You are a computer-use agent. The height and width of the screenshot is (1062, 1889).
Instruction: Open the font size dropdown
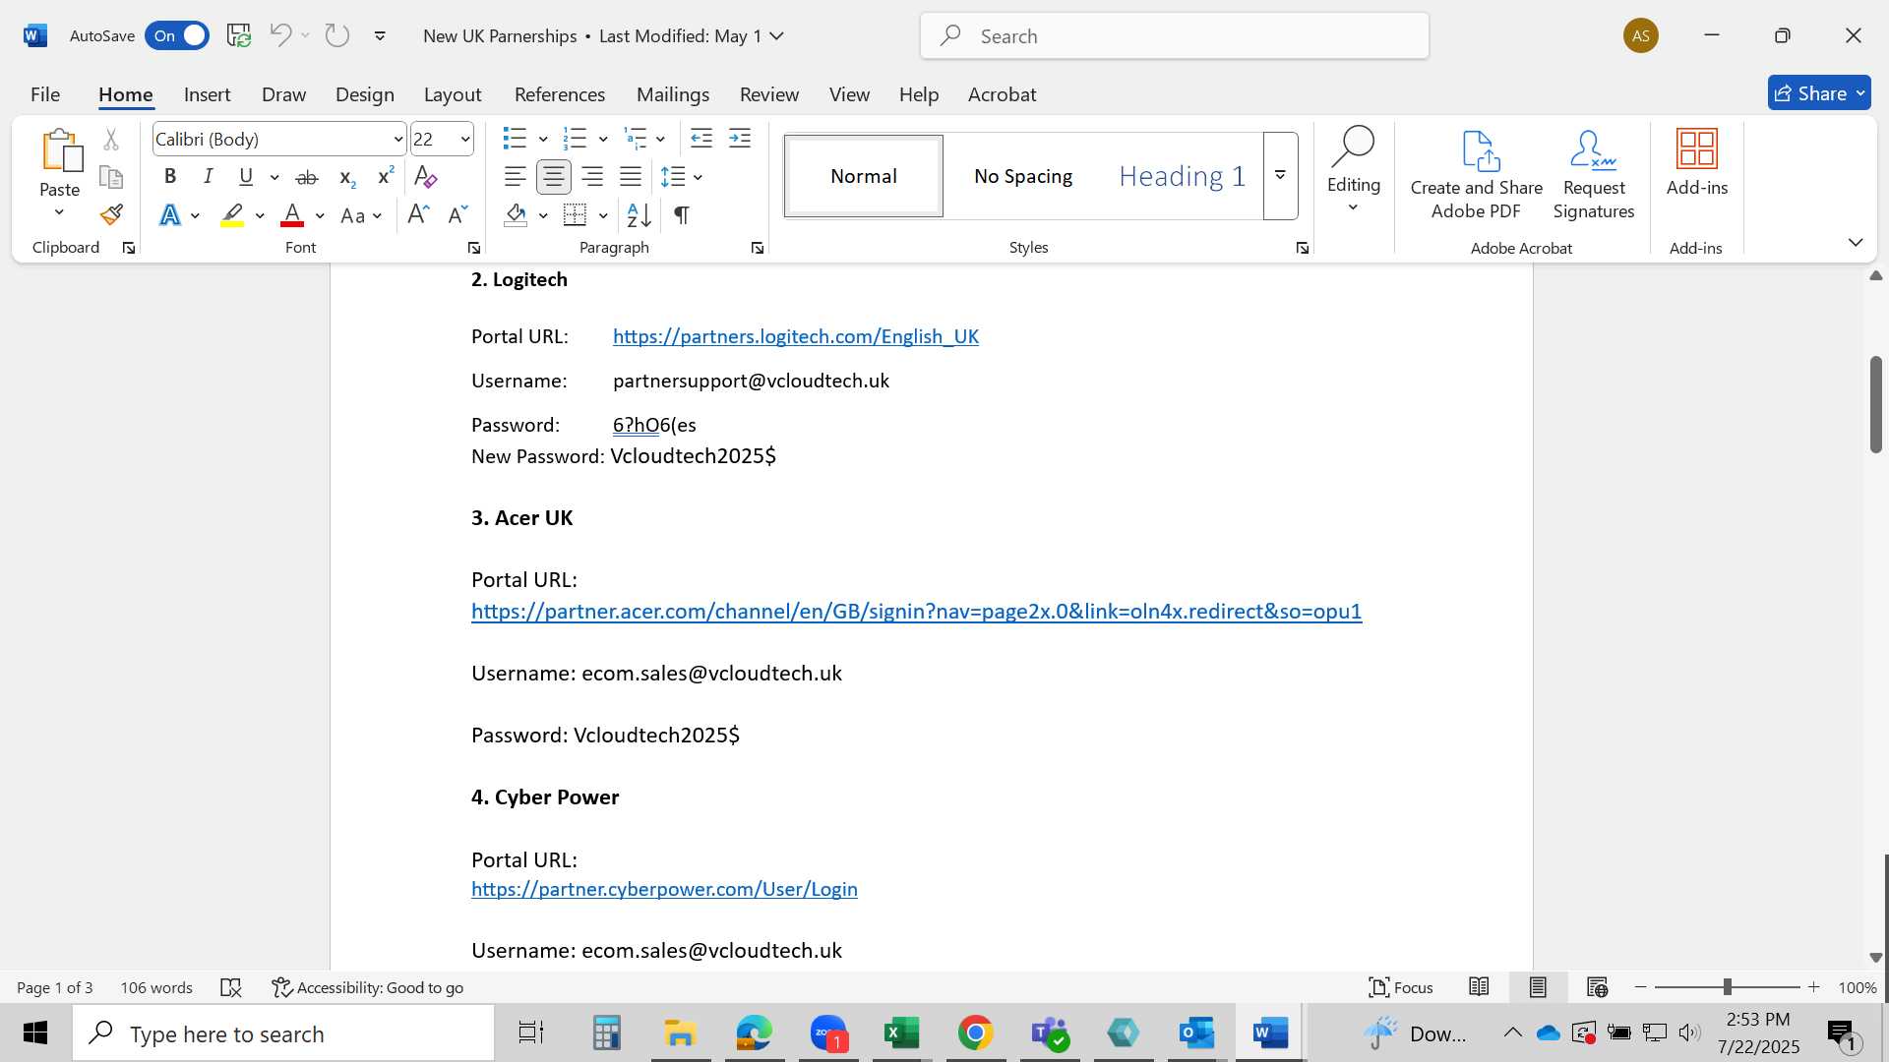[465, 140]
